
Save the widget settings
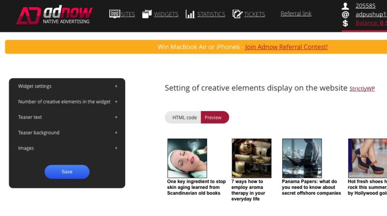(67, 172)
